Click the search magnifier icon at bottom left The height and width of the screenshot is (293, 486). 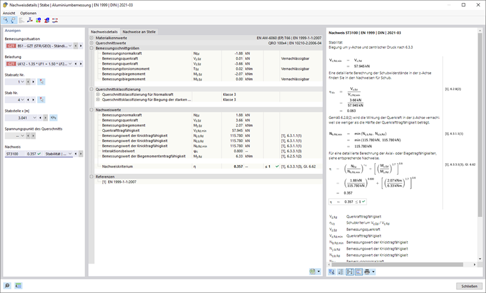click(7, 286)
